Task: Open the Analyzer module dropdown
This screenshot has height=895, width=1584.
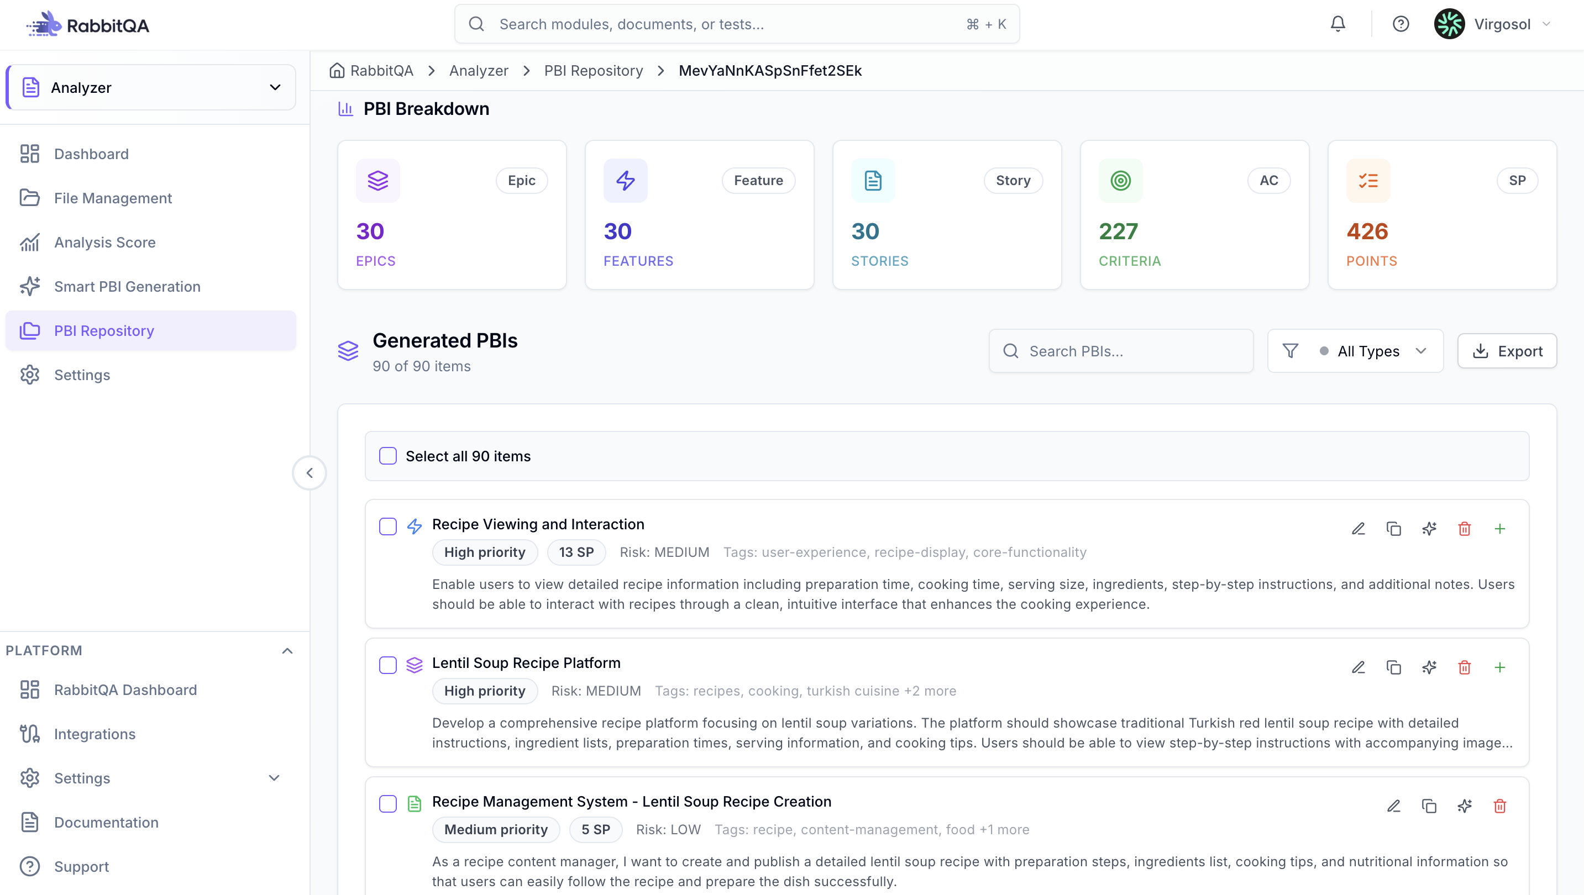Action: click(151, 87)
